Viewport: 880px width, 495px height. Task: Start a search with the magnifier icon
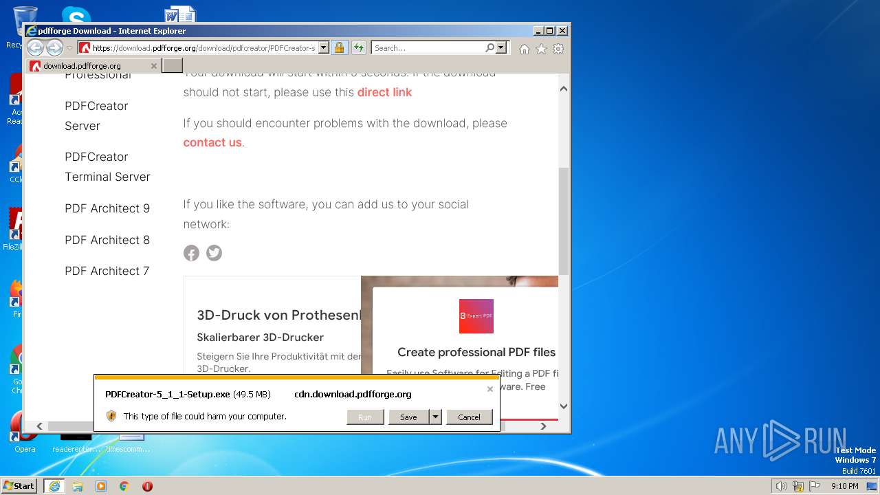click(x=489, y=47)
